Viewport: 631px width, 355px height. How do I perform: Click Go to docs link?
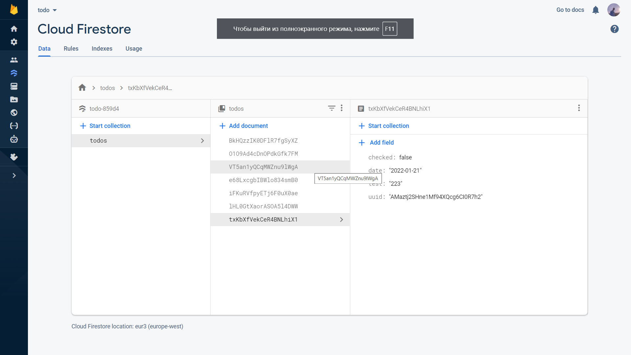570,10
